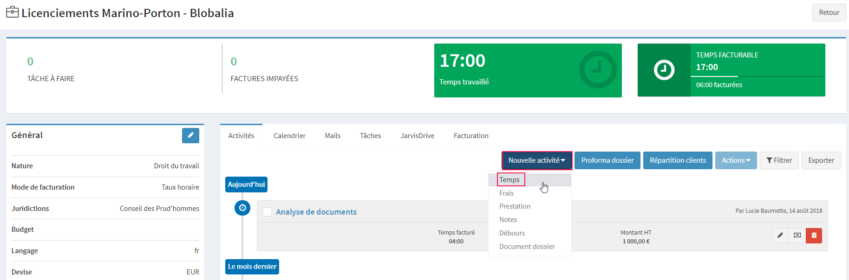Go to the Tâches tab
This screenshot has height=280, width=849.
point(370,135)
